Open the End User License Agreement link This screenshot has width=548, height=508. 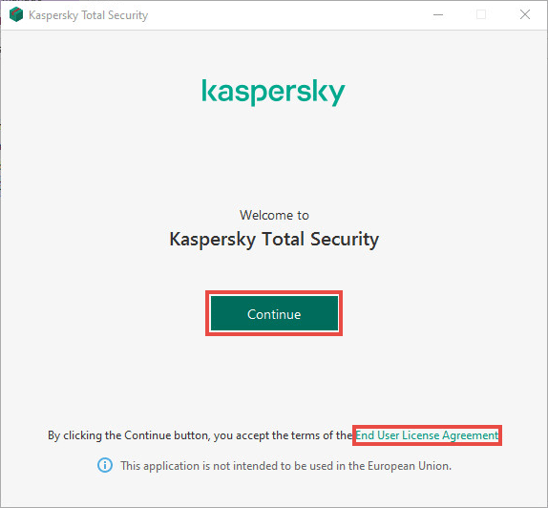click(x=427, y=435)
